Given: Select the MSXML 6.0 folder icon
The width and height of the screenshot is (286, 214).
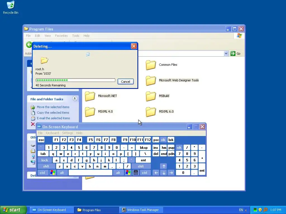Looking at the screenshot, I should tap(151, 112).
